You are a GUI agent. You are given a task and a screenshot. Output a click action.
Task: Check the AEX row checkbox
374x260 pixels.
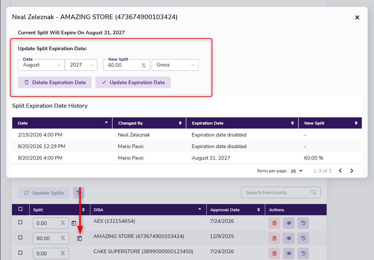(x=21, y=222)
